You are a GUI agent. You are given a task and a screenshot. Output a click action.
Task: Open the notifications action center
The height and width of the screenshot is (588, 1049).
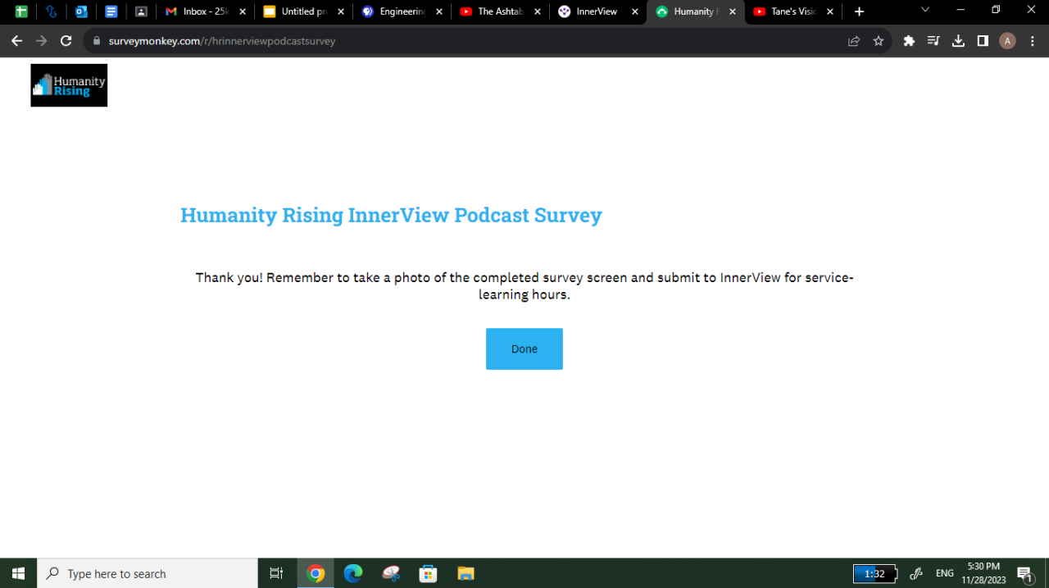pos(1025,573)
